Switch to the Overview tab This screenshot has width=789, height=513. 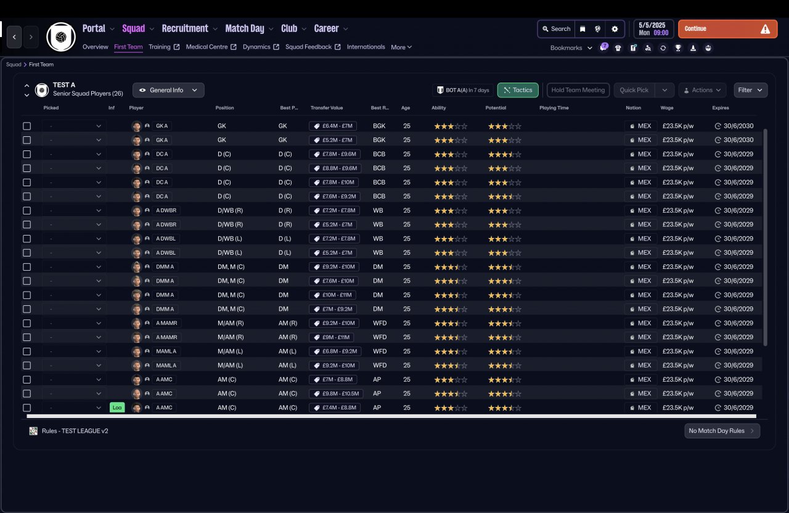click(96, 47)
